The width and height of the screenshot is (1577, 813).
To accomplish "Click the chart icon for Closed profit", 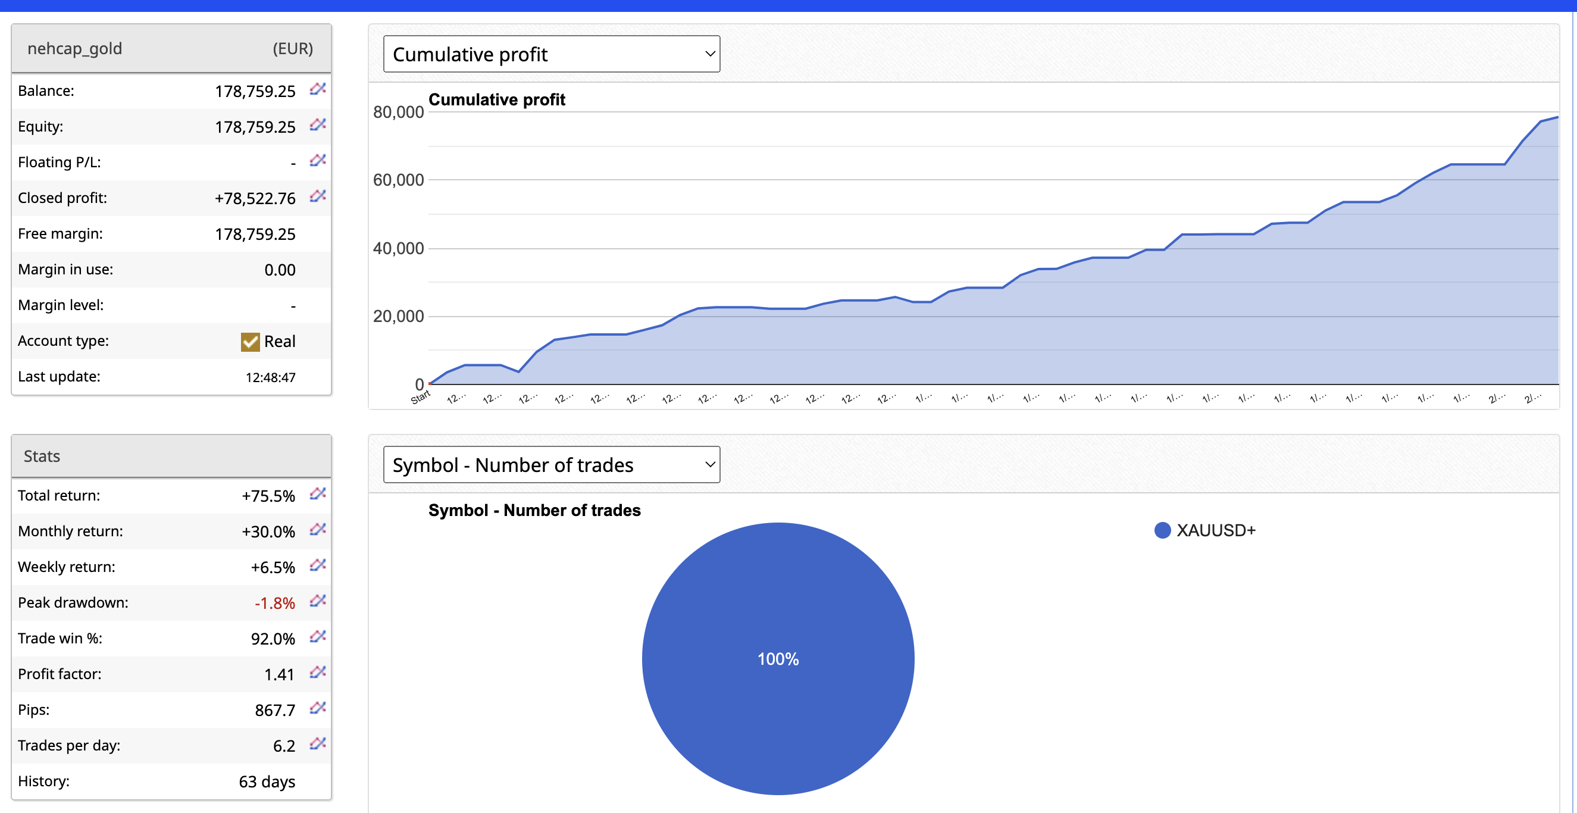I will pyautogui.click(x=317, y=196).
